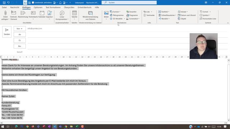Switch to the Nachricht tab
This screenshot has width=230, height=129.
point(15,7)
